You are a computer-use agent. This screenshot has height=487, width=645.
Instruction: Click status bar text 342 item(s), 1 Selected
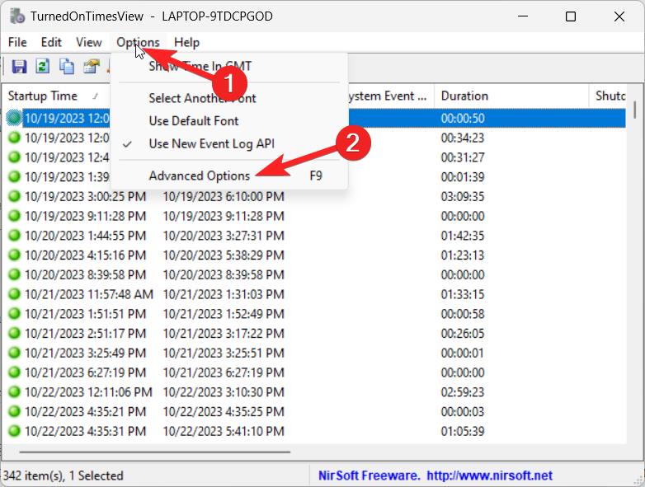[64, 475]
